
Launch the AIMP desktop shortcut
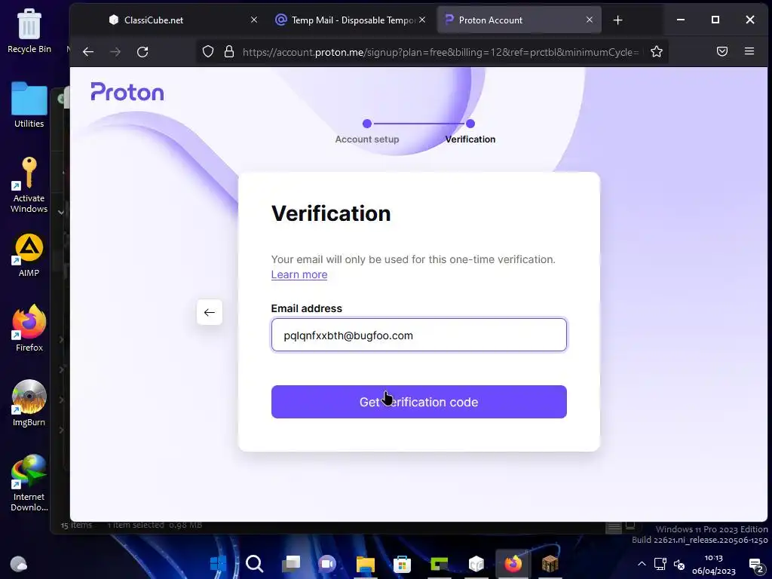point(29,255)
